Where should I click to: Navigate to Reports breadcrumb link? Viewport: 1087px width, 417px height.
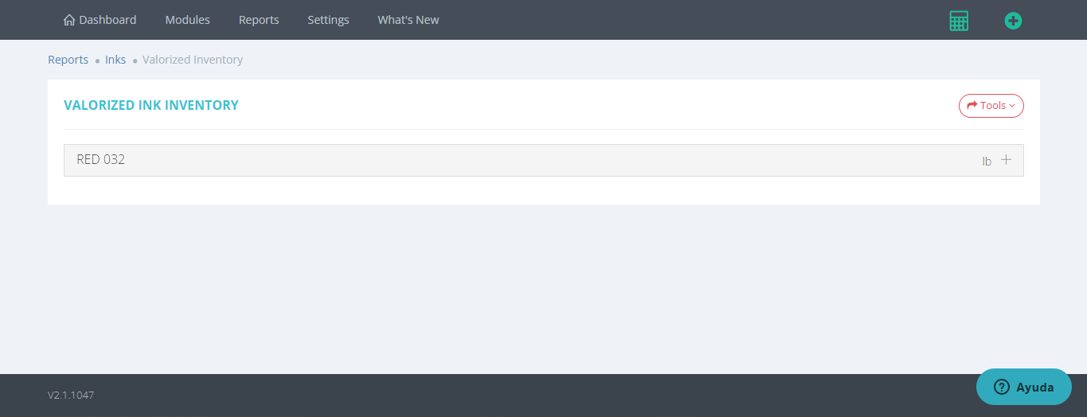[68, 60]
